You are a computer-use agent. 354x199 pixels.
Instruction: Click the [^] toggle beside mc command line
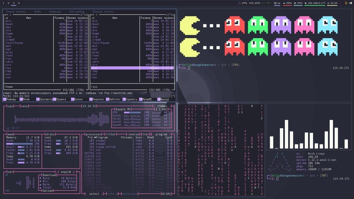click(173, 96)
